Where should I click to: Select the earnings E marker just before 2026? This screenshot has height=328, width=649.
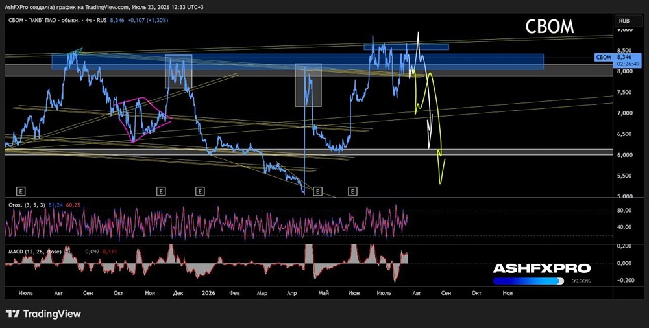[200, 191]
